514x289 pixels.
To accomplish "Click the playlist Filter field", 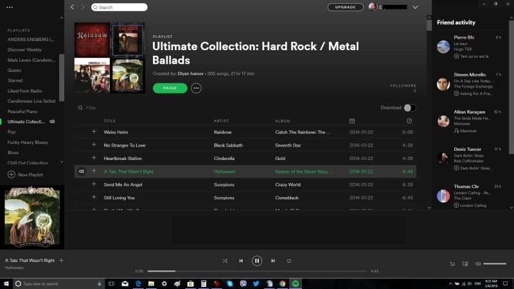I will coord(91,108).
